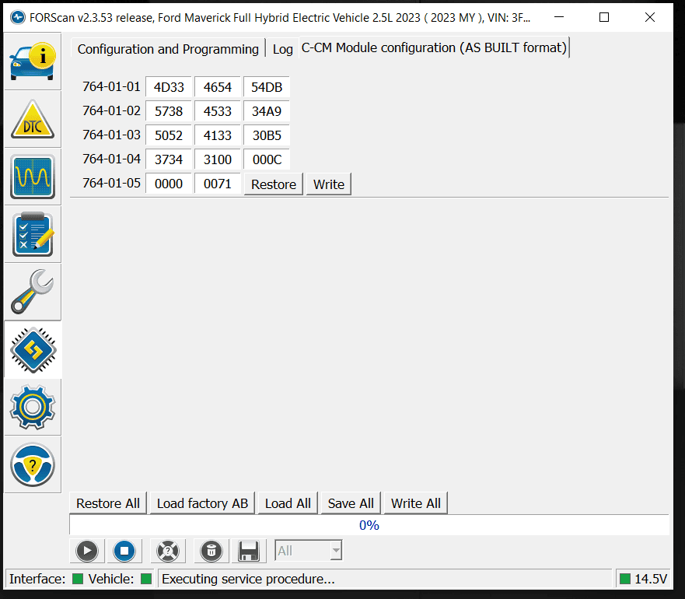Open the All filter dropdown
Viewport: 685px width, 599px height.
(x=309, y=551)
